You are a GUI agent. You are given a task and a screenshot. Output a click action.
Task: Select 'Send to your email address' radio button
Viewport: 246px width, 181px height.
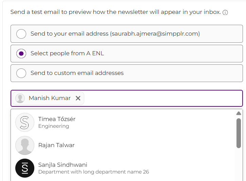point(21,34)
